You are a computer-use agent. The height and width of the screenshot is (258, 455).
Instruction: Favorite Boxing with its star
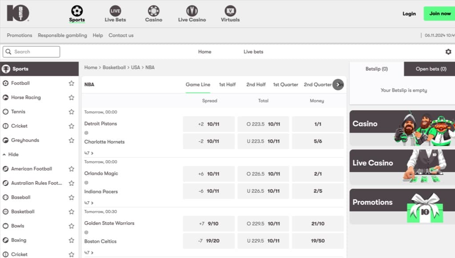click(x=72, y=240)
